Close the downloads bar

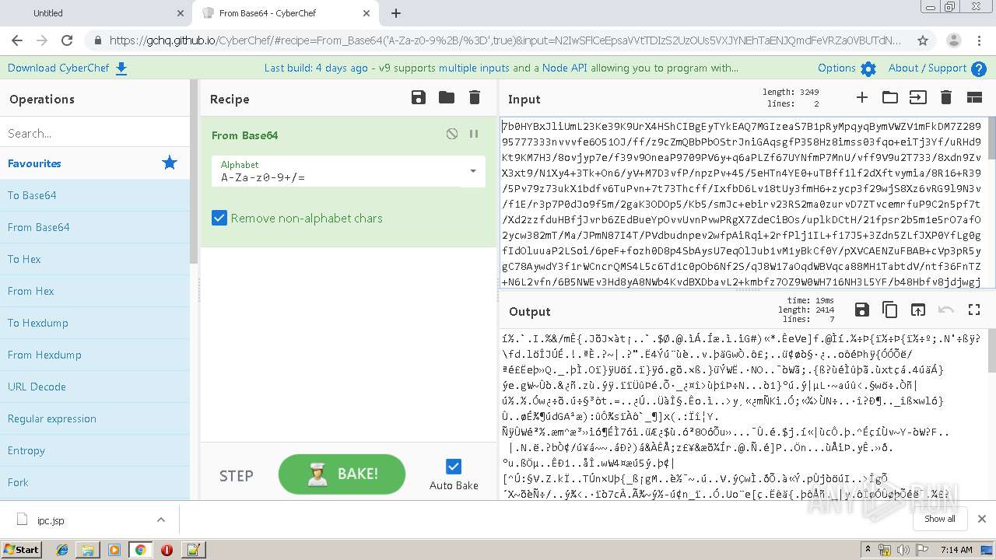[981, 519]
